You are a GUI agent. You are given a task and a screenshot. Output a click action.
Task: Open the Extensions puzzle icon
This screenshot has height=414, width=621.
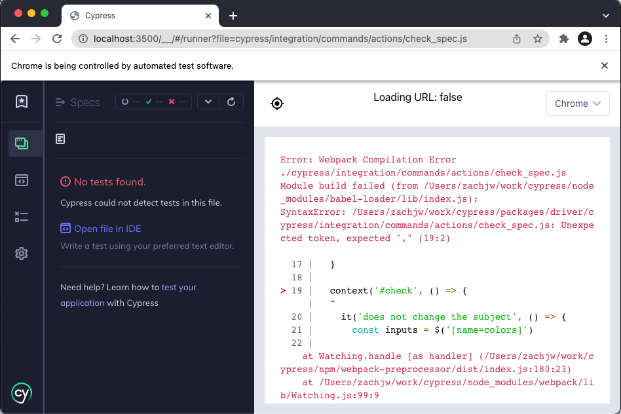563,39
